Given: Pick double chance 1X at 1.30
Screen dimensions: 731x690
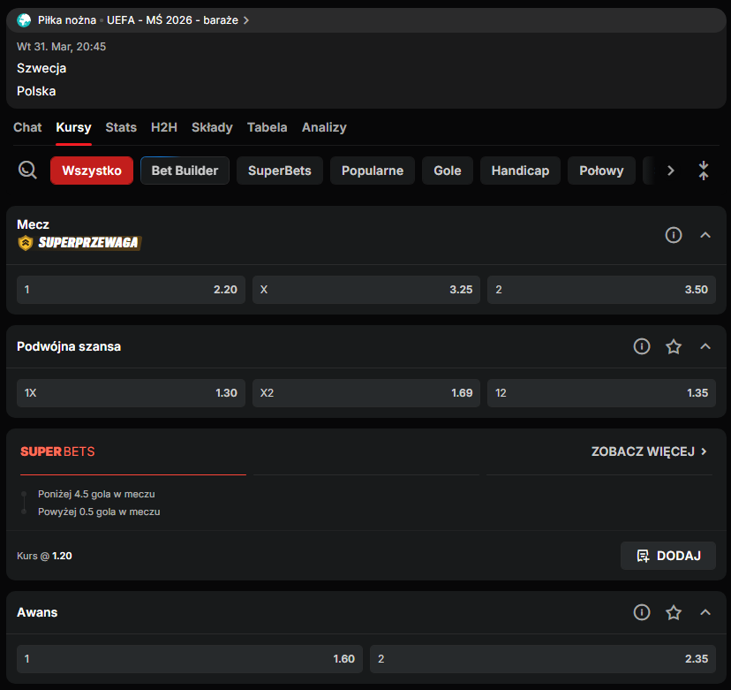Looking at the screenshot, I should click(131, 393).
